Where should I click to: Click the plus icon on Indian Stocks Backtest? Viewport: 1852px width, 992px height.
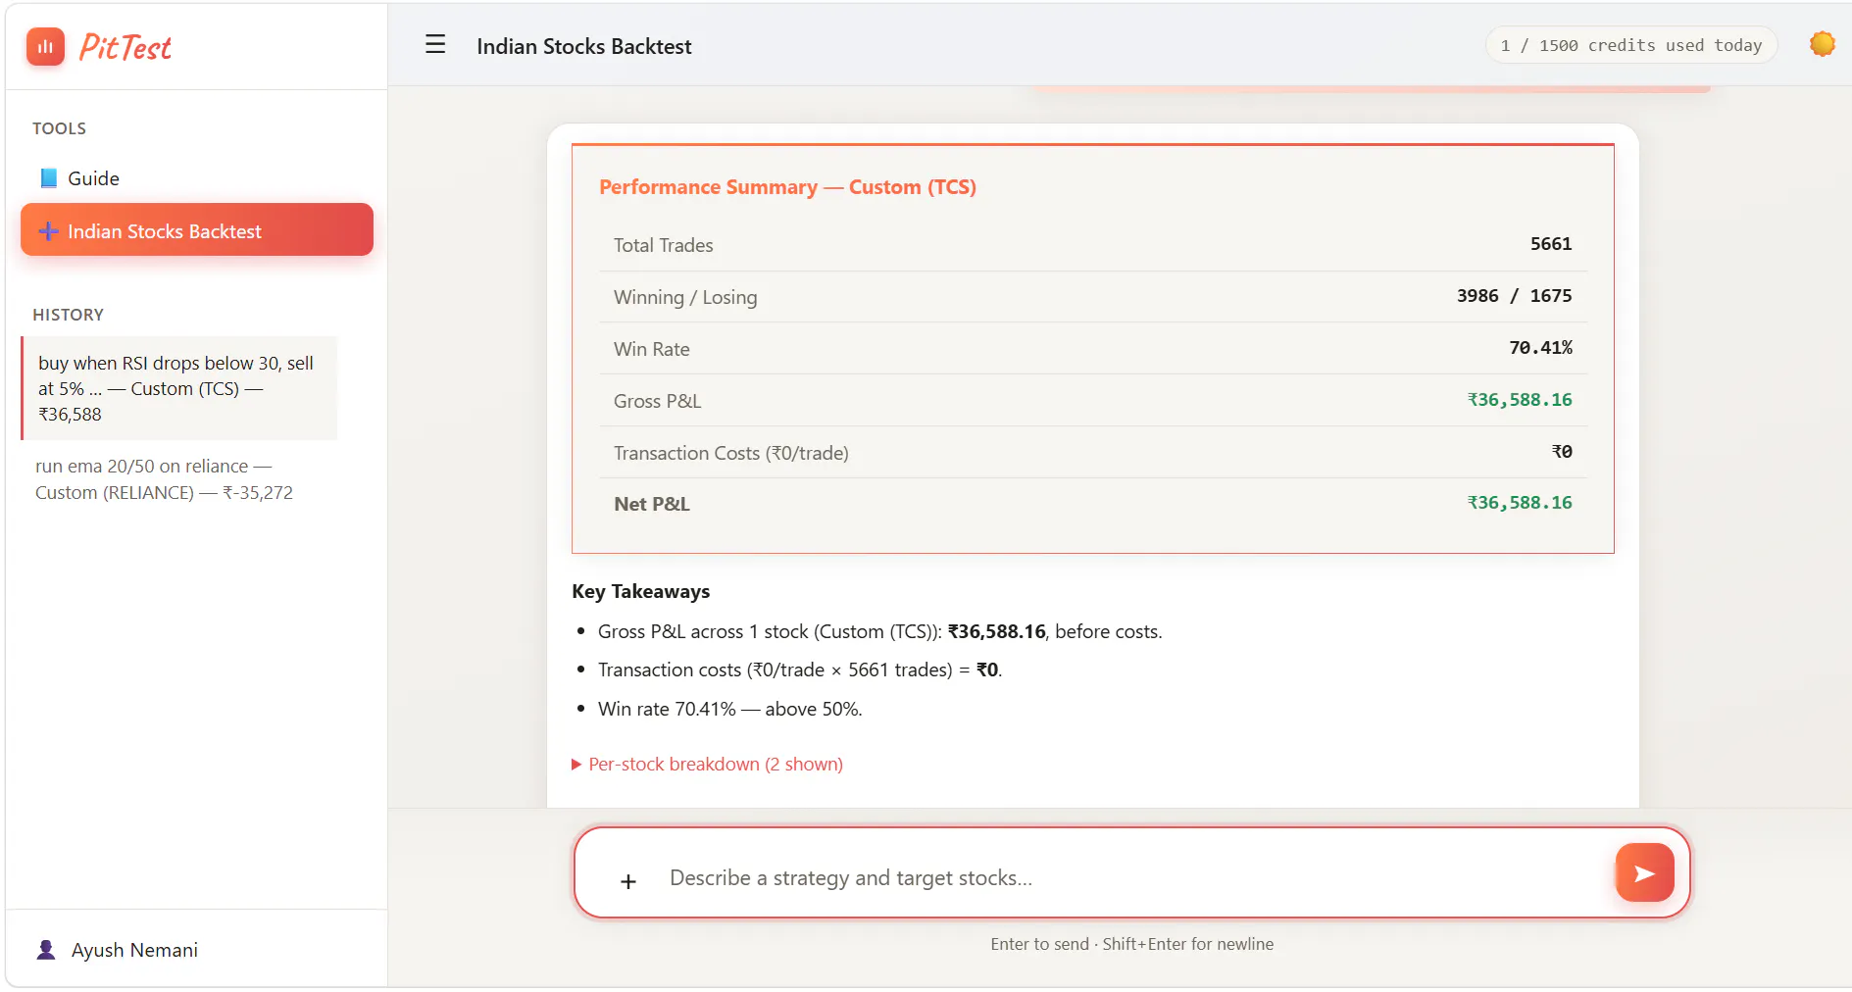48,231
